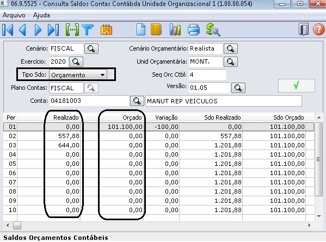
Task: Click the green checkmark confirm button
Action: 297,85
